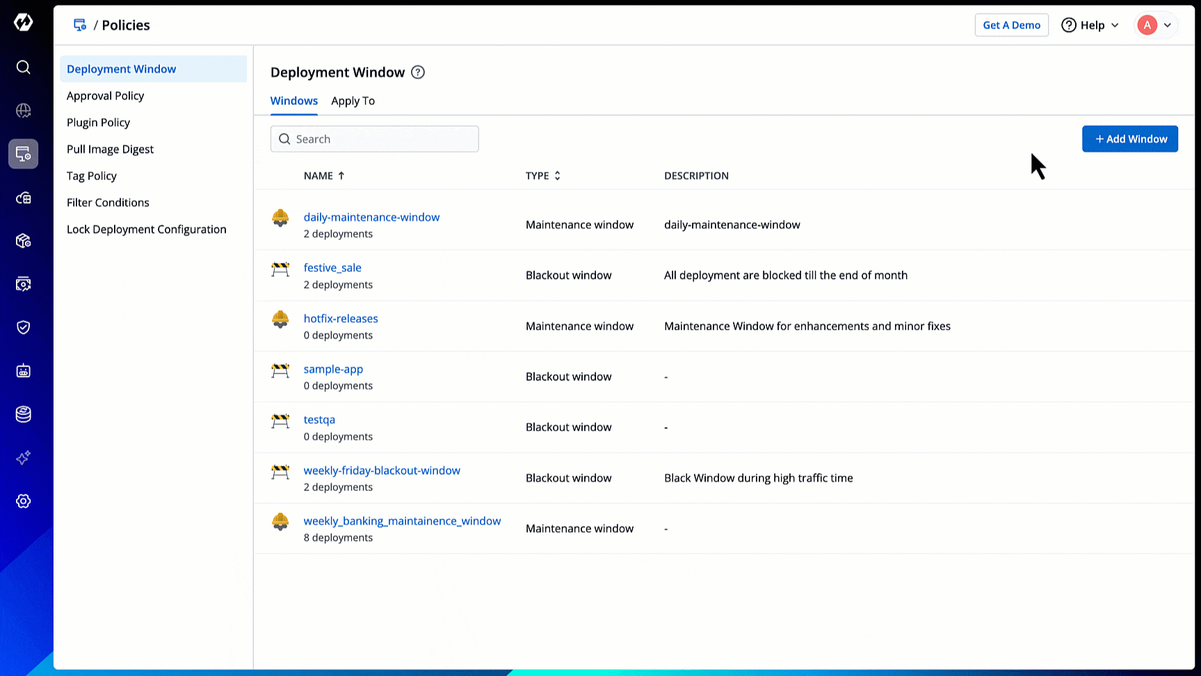This screenshot has height=676, width=1201.
Task: Sort the list by TYPE column
Action: (542, 176)
